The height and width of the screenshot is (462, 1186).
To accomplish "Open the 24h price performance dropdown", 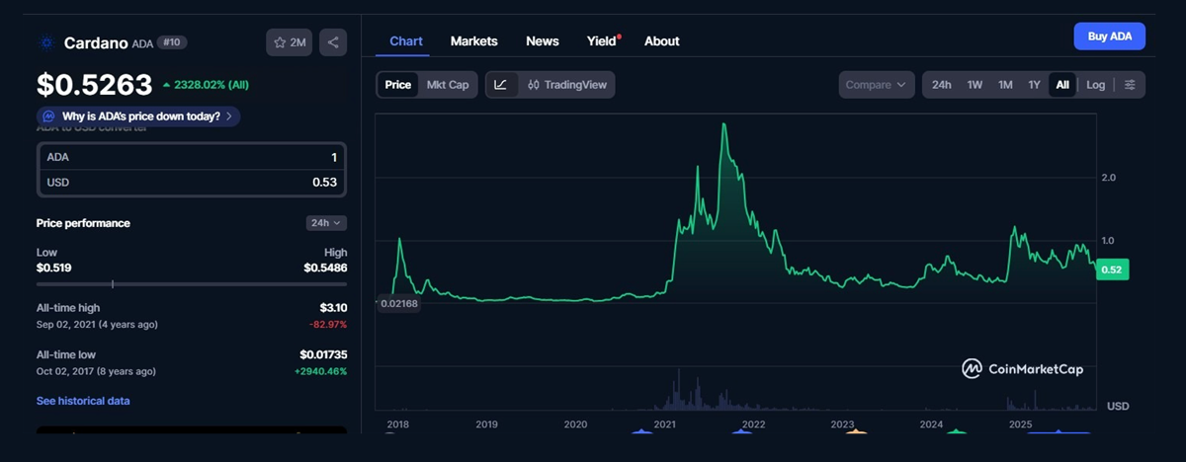I will click(x=326, y=223).
